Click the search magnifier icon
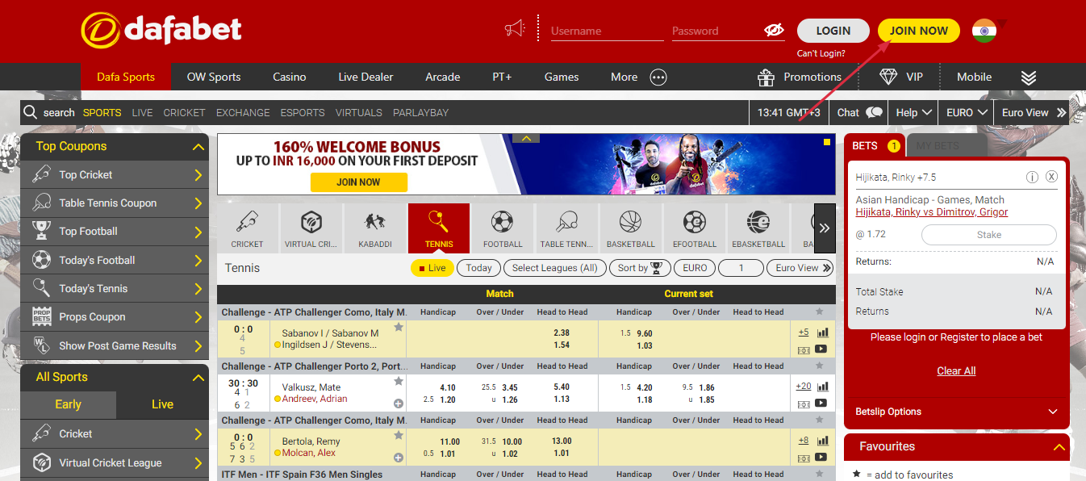 31,112
